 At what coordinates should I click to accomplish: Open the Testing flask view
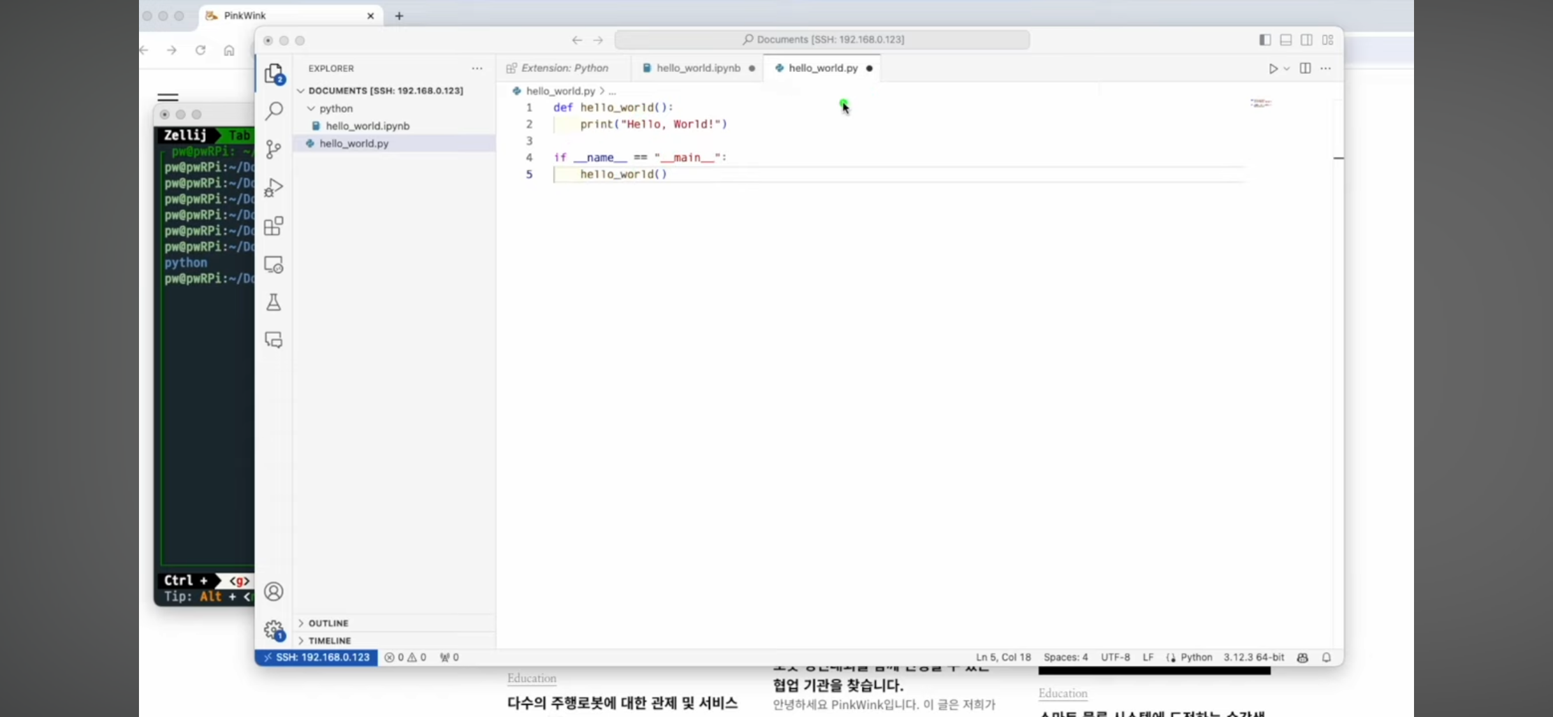pyautogui.click(x=273, y=302)
